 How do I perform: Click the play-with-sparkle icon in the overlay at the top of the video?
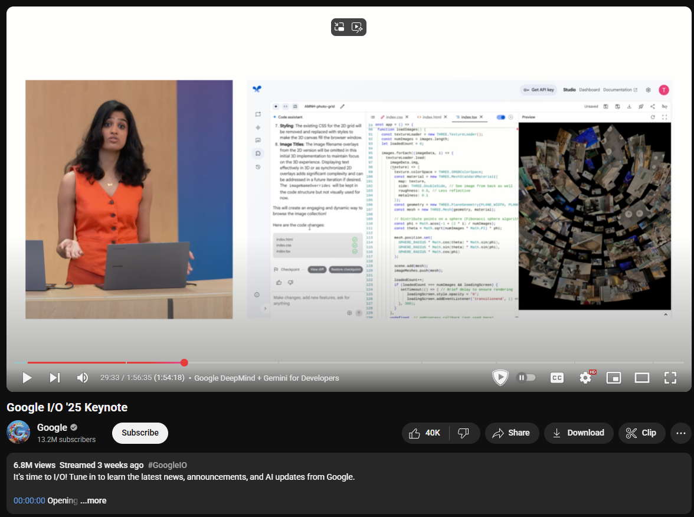tap(356, 27)
